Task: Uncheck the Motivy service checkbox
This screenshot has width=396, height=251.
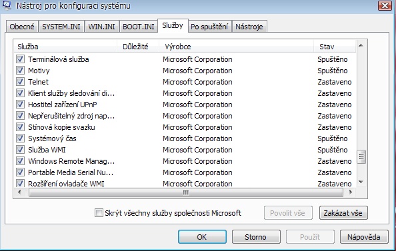Action: coord(20,71)
